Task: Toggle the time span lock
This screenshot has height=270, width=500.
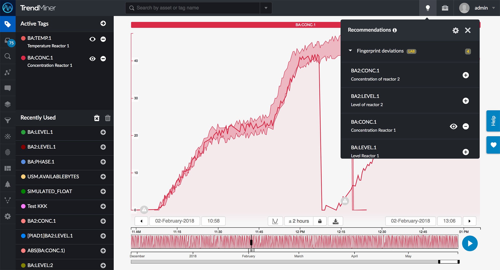Action: point(320,221)
